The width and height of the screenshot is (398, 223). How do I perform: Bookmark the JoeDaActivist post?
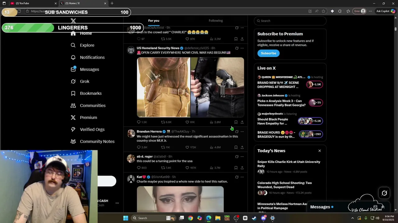(x=236, y=39)
